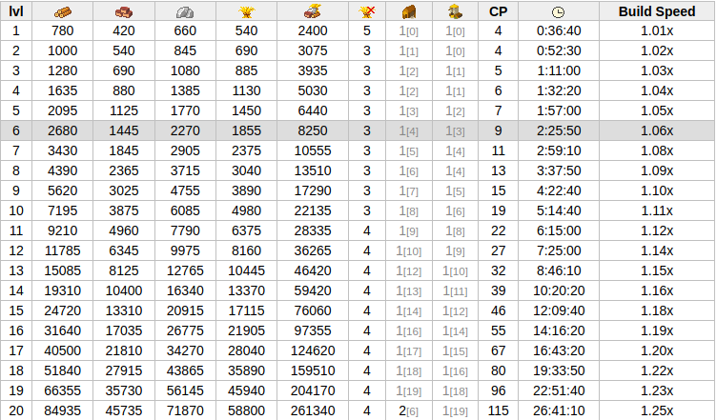Image resolution: width=717 pixels, height=420 pixels.
Task: Select the crop cost '8160' cell
Action: (x=246, y=251)
